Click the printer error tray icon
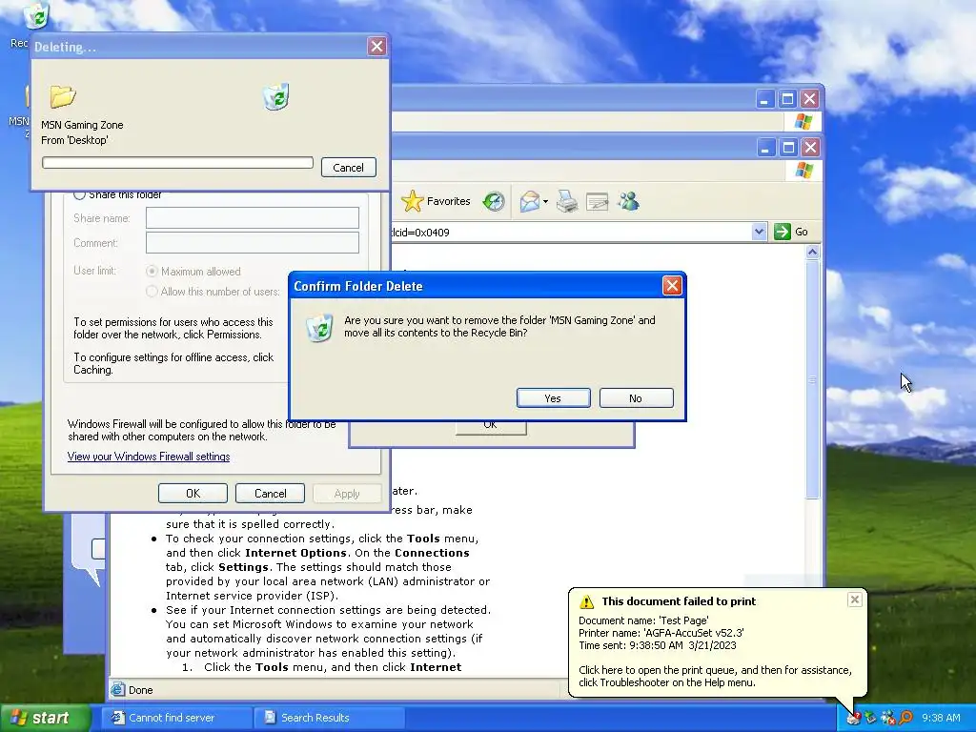Screen dimensions: 976x732 (854, 719)
